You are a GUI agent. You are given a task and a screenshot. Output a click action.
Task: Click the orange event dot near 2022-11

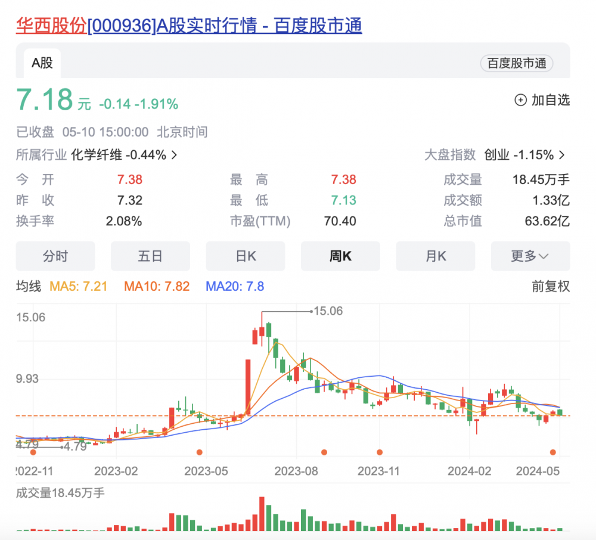click(x=33, y=452)
